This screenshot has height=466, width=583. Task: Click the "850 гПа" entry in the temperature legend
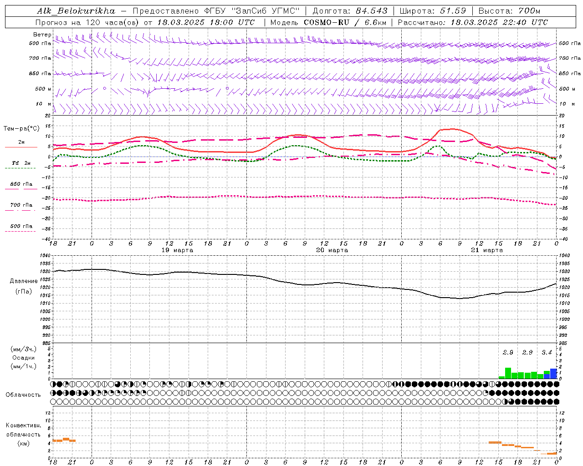pyautogui.click(x=21, y=184)
